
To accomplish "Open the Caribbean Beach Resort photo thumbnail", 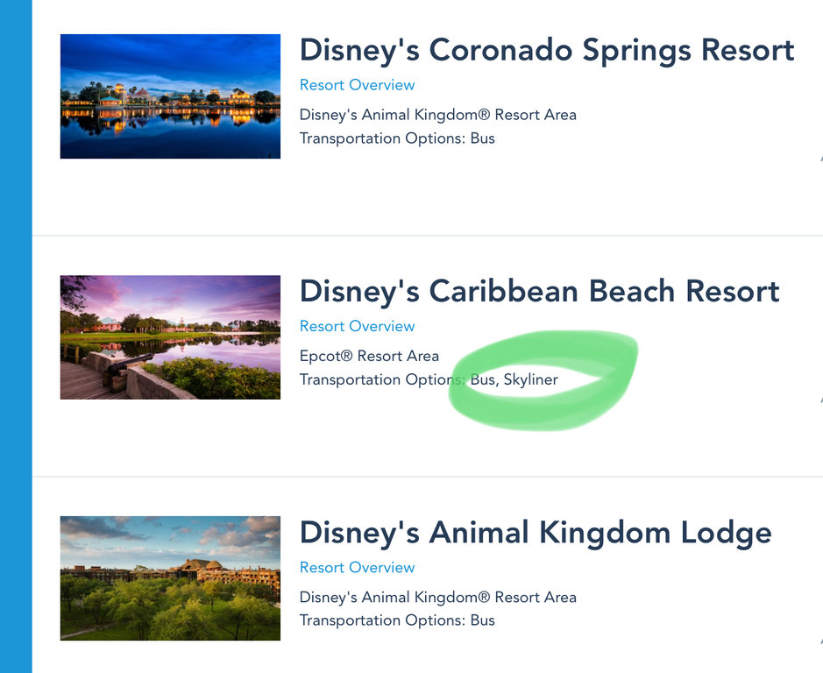I will (170, 337).
